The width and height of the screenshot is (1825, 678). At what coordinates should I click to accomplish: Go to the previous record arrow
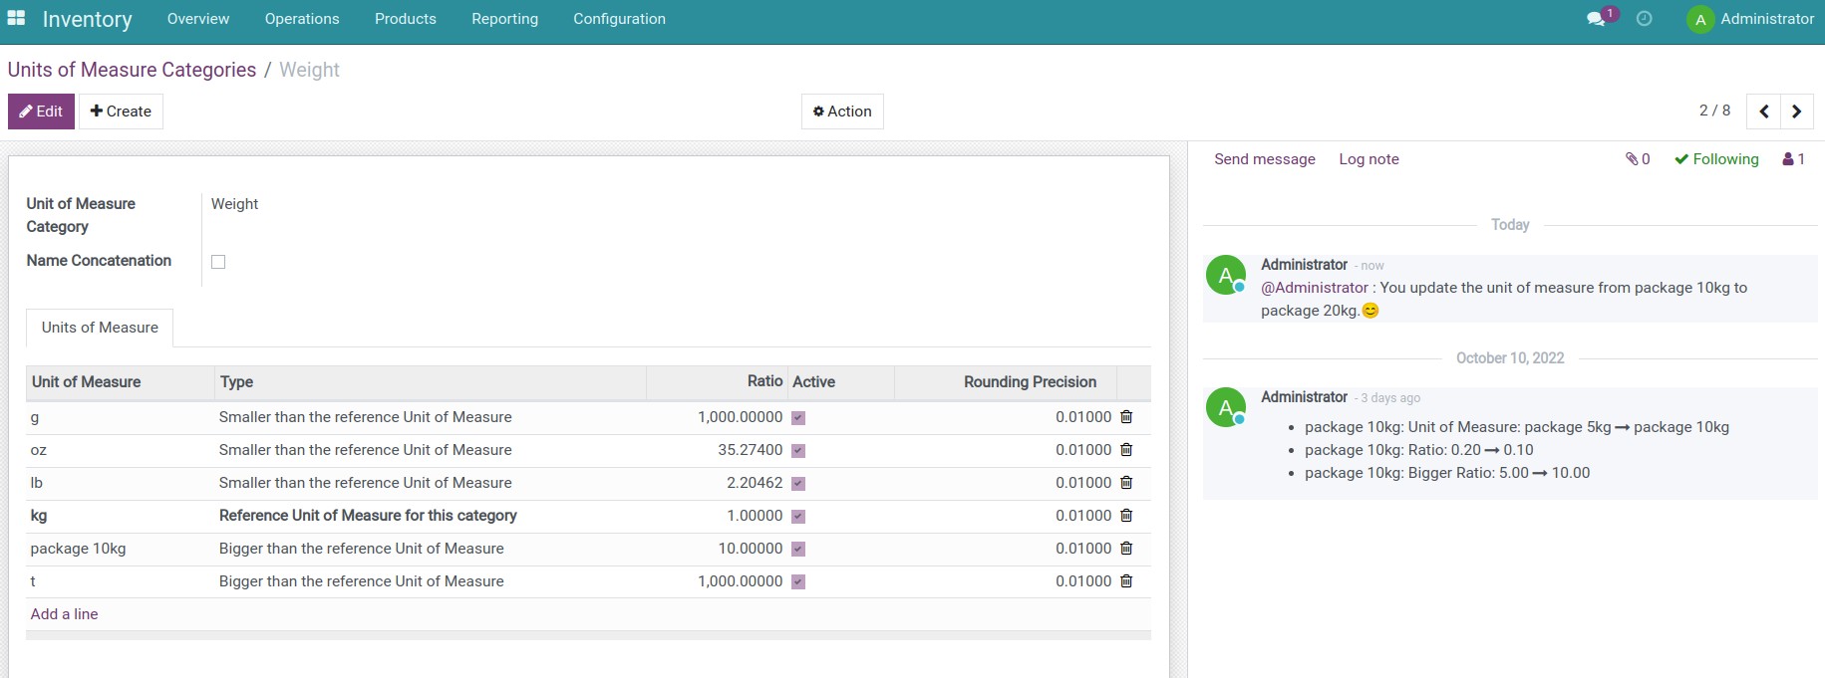pyautogui.click(x=1763, y=112)
